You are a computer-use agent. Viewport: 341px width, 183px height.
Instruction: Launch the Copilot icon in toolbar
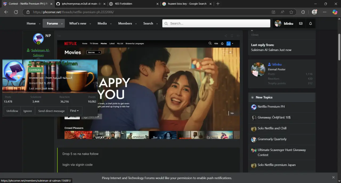coord(335,12)
